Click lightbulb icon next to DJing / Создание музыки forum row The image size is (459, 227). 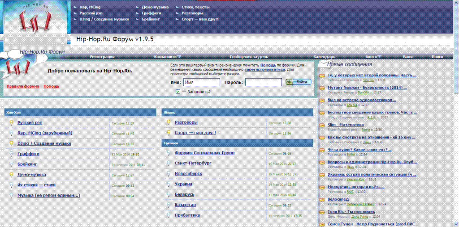click(11, 143)
